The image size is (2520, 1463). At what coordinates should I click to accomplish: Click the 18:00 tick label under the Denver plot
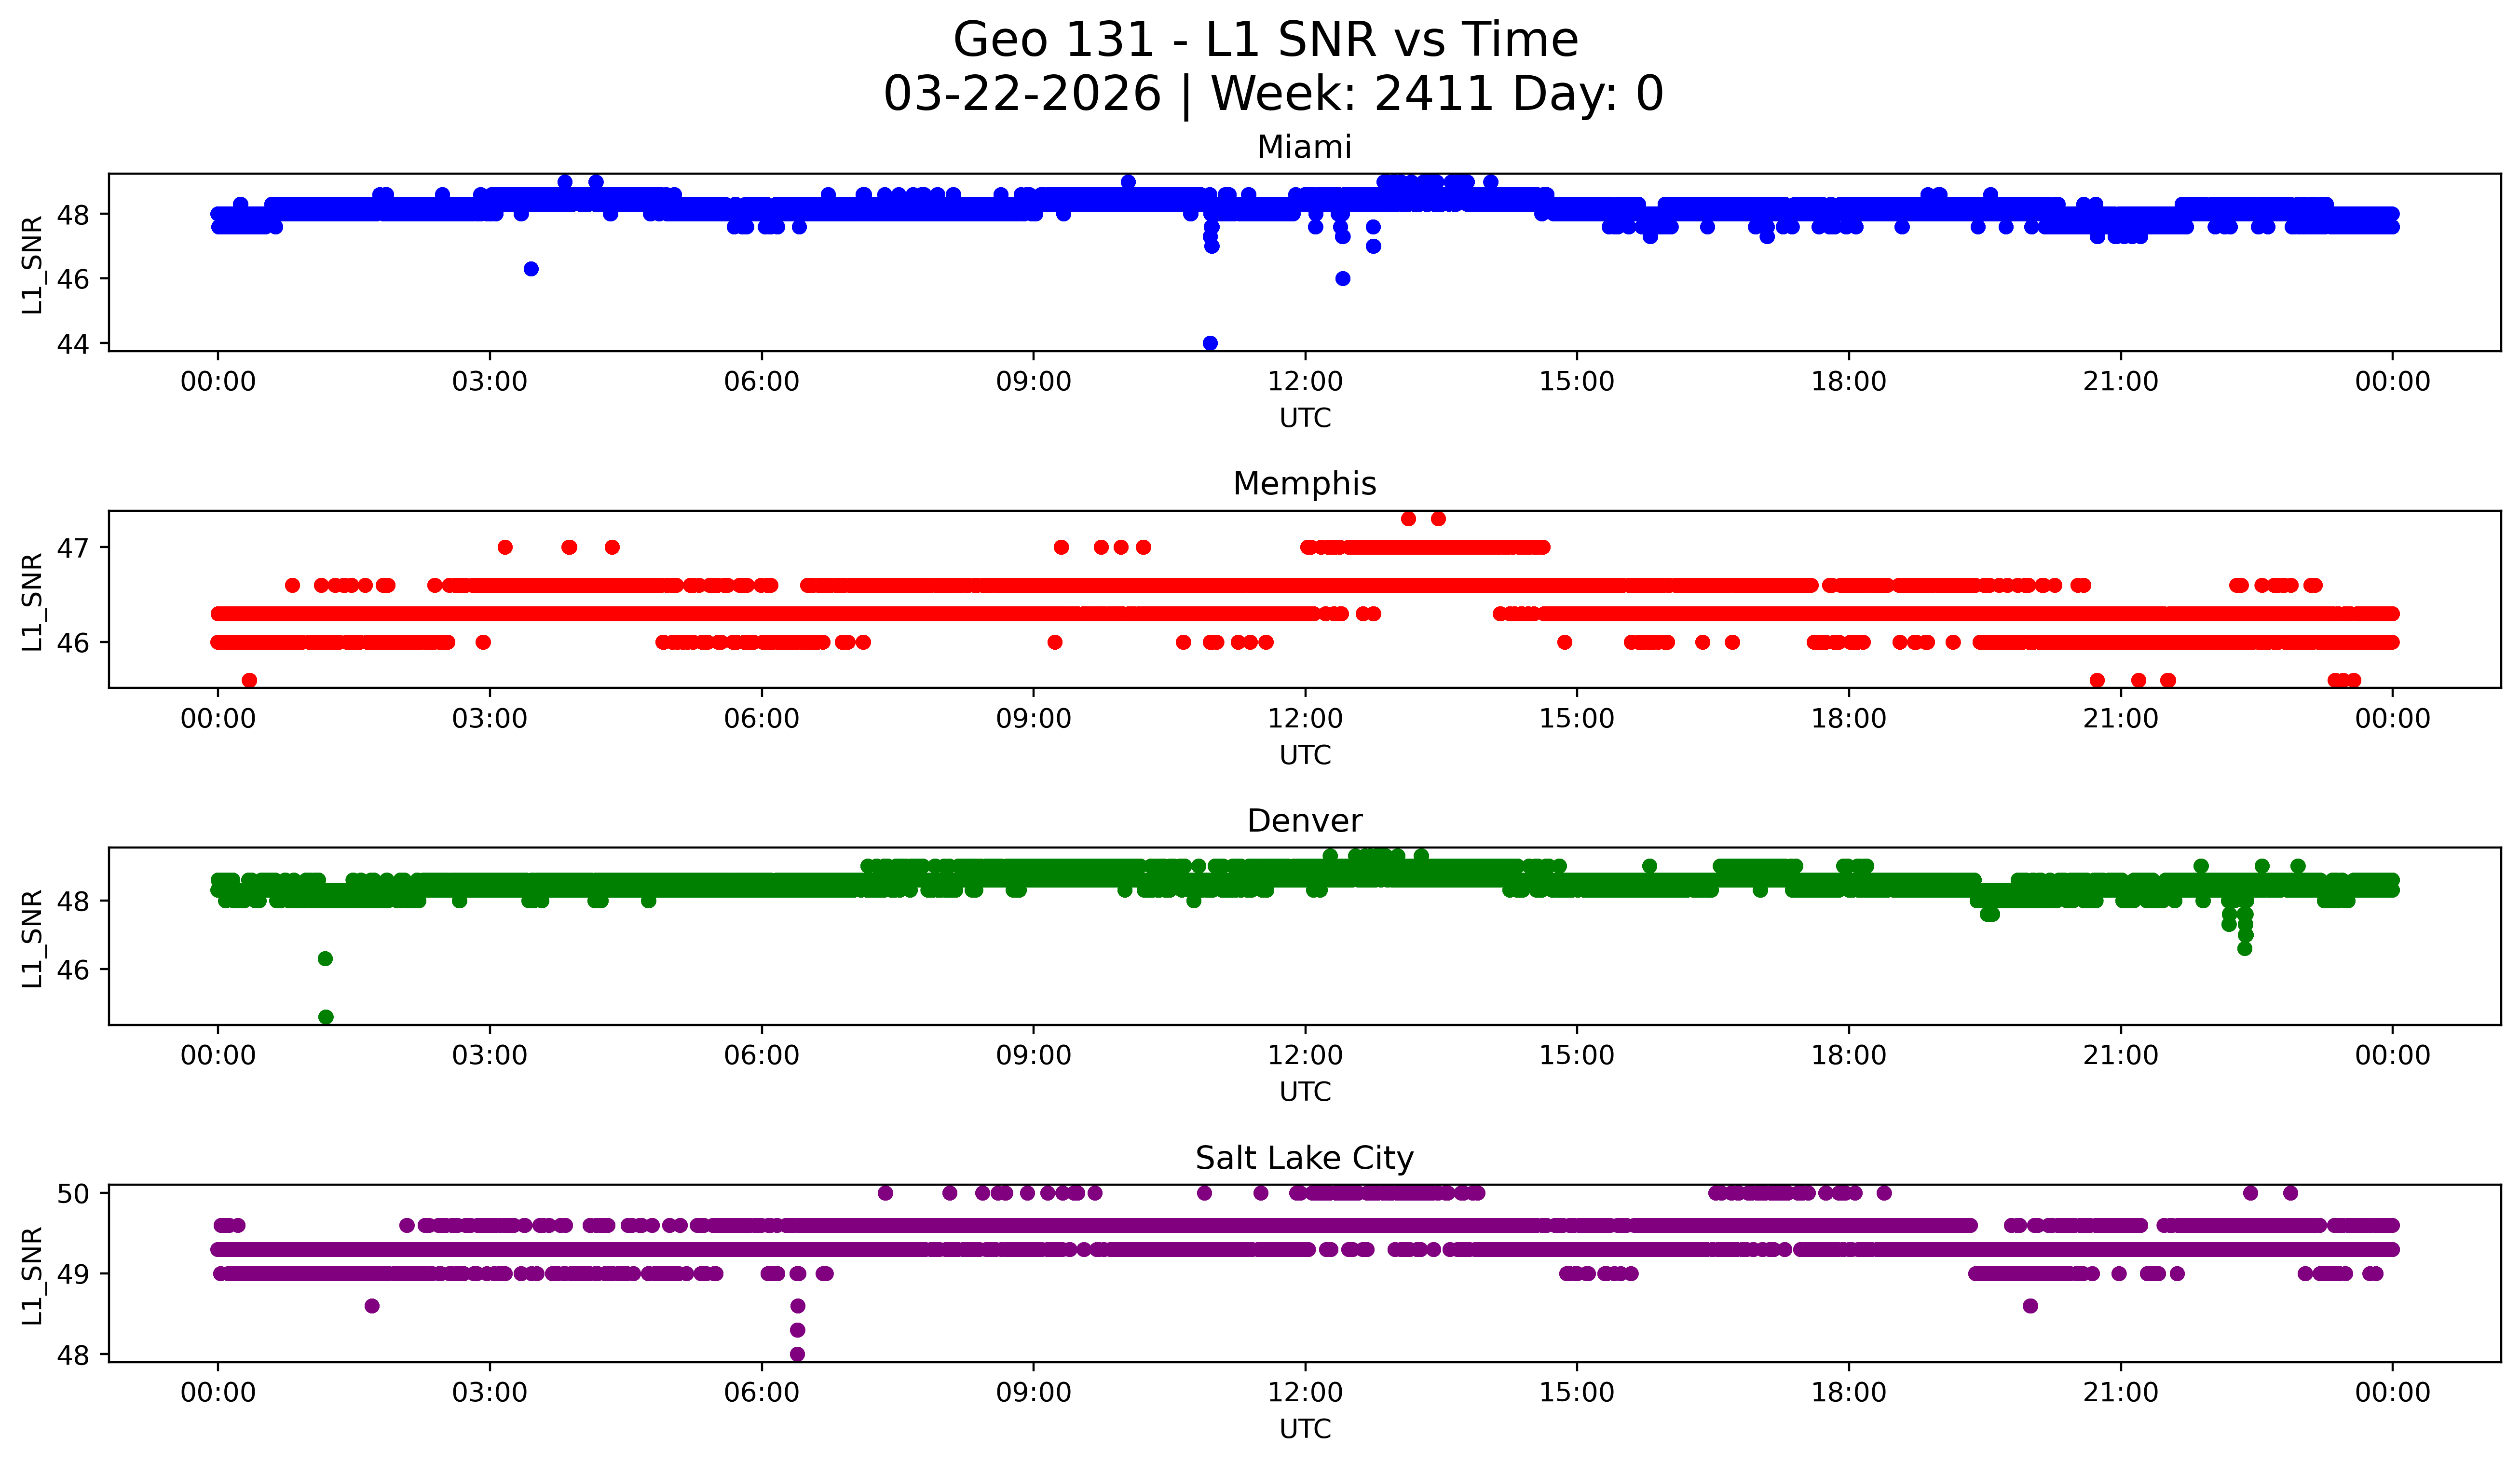click(x=1848, y=1056)
